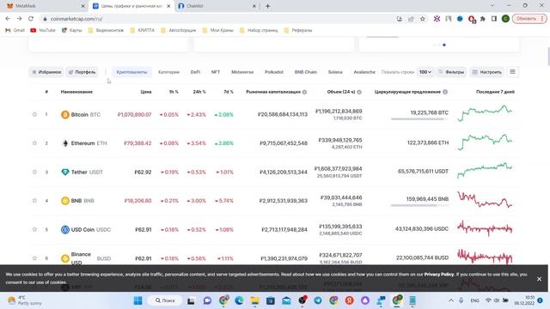Star Binance USD as a favorite
Image resolution: width=550 pixels, height=309 pixels.
[x=34, y=258]
